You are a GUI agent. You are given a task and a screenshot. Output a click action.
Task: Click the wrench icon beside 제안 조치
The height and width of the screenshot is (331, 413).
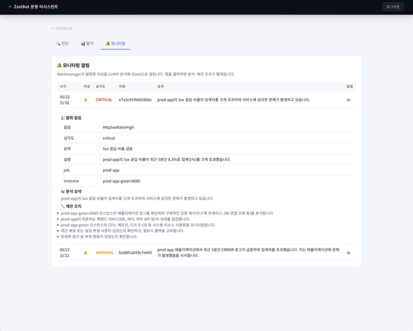63,206
